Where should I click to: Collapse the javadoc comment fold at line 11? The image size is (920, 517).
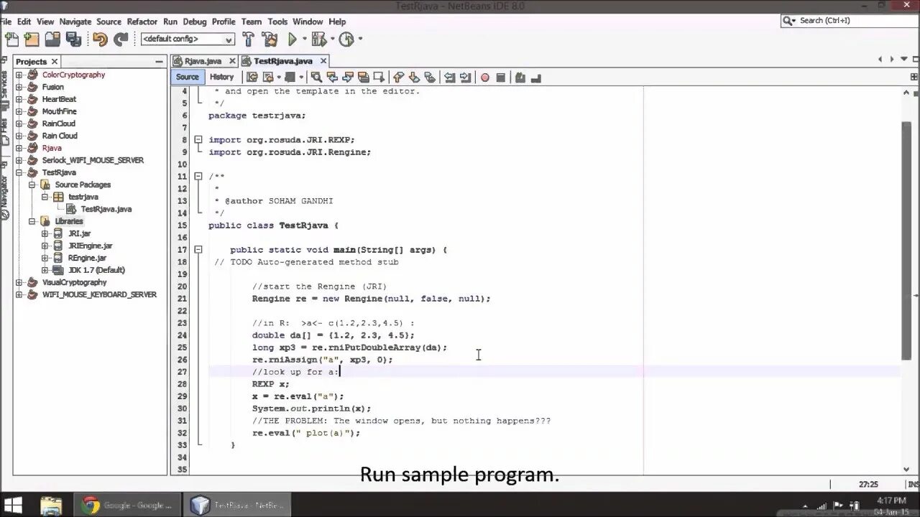[x=198, y=176]
